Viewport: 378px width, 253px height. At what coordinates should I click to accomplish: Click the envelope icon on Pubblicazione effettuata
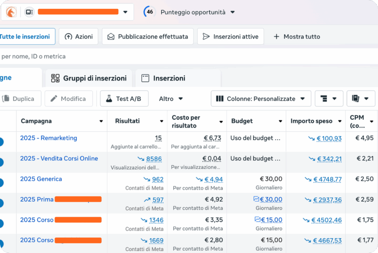pos(110,36)
